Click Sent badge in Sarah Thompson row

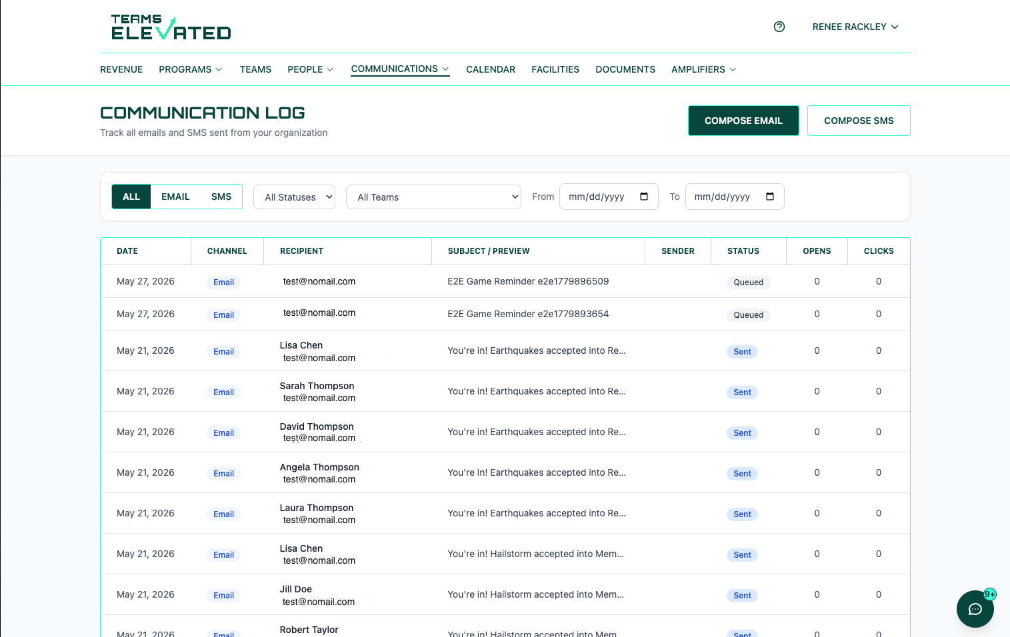pyautogui.click(x=742, y=392)
